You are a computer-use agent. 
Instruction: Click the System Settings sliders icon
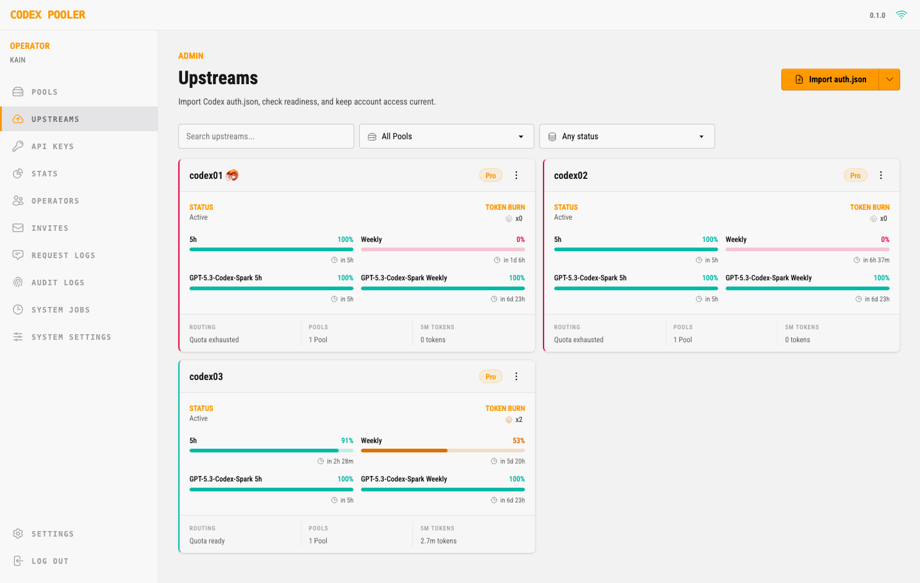click(x=18, y=337)
